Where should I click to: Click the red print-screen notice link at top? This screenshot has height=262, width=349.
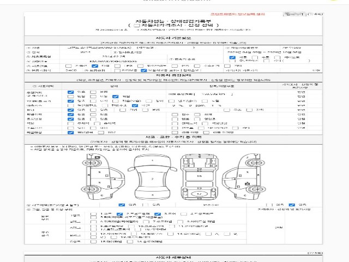(238, 14)
